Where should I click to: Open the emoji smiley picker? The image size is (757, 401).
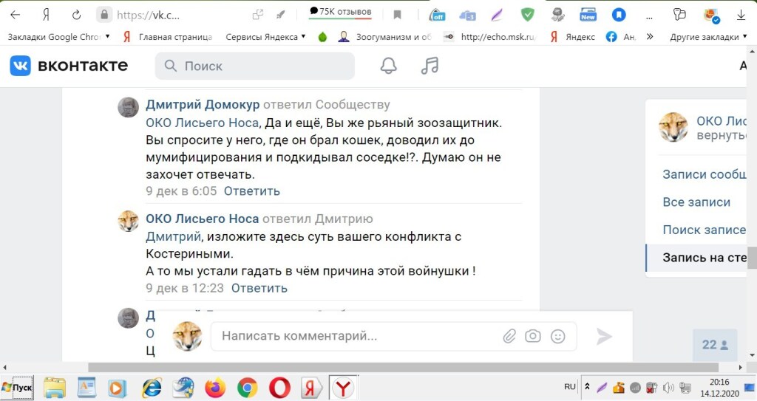pyautogui.click(x=558, y=336)
